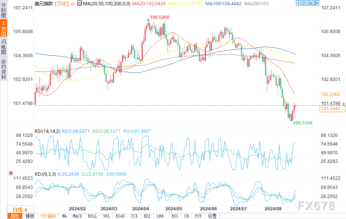Select the K线图 sidebar tab

pyautogui.click(x=3, y=28)
